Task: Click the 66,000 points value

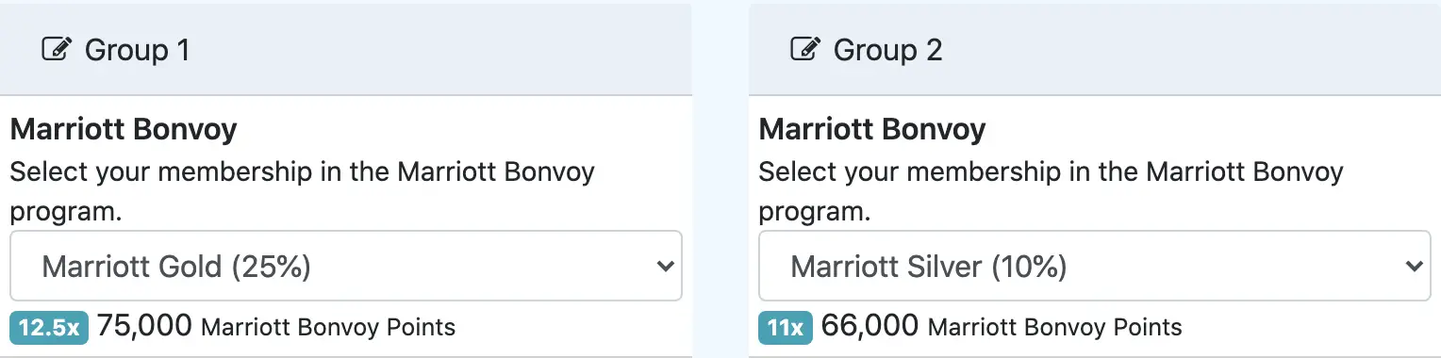Action: 870,327
